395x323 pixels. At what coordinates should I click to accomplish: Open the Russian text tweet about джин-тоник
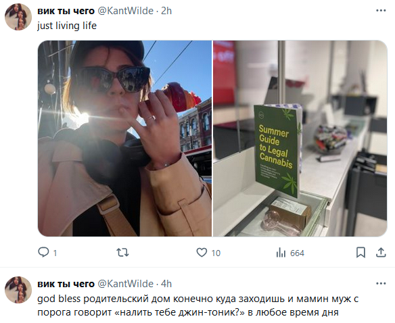click(x=197, y=305)
